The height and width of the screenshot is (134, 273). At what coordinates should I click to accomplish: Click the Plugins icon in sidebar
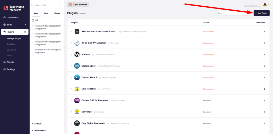click(5, 32)
